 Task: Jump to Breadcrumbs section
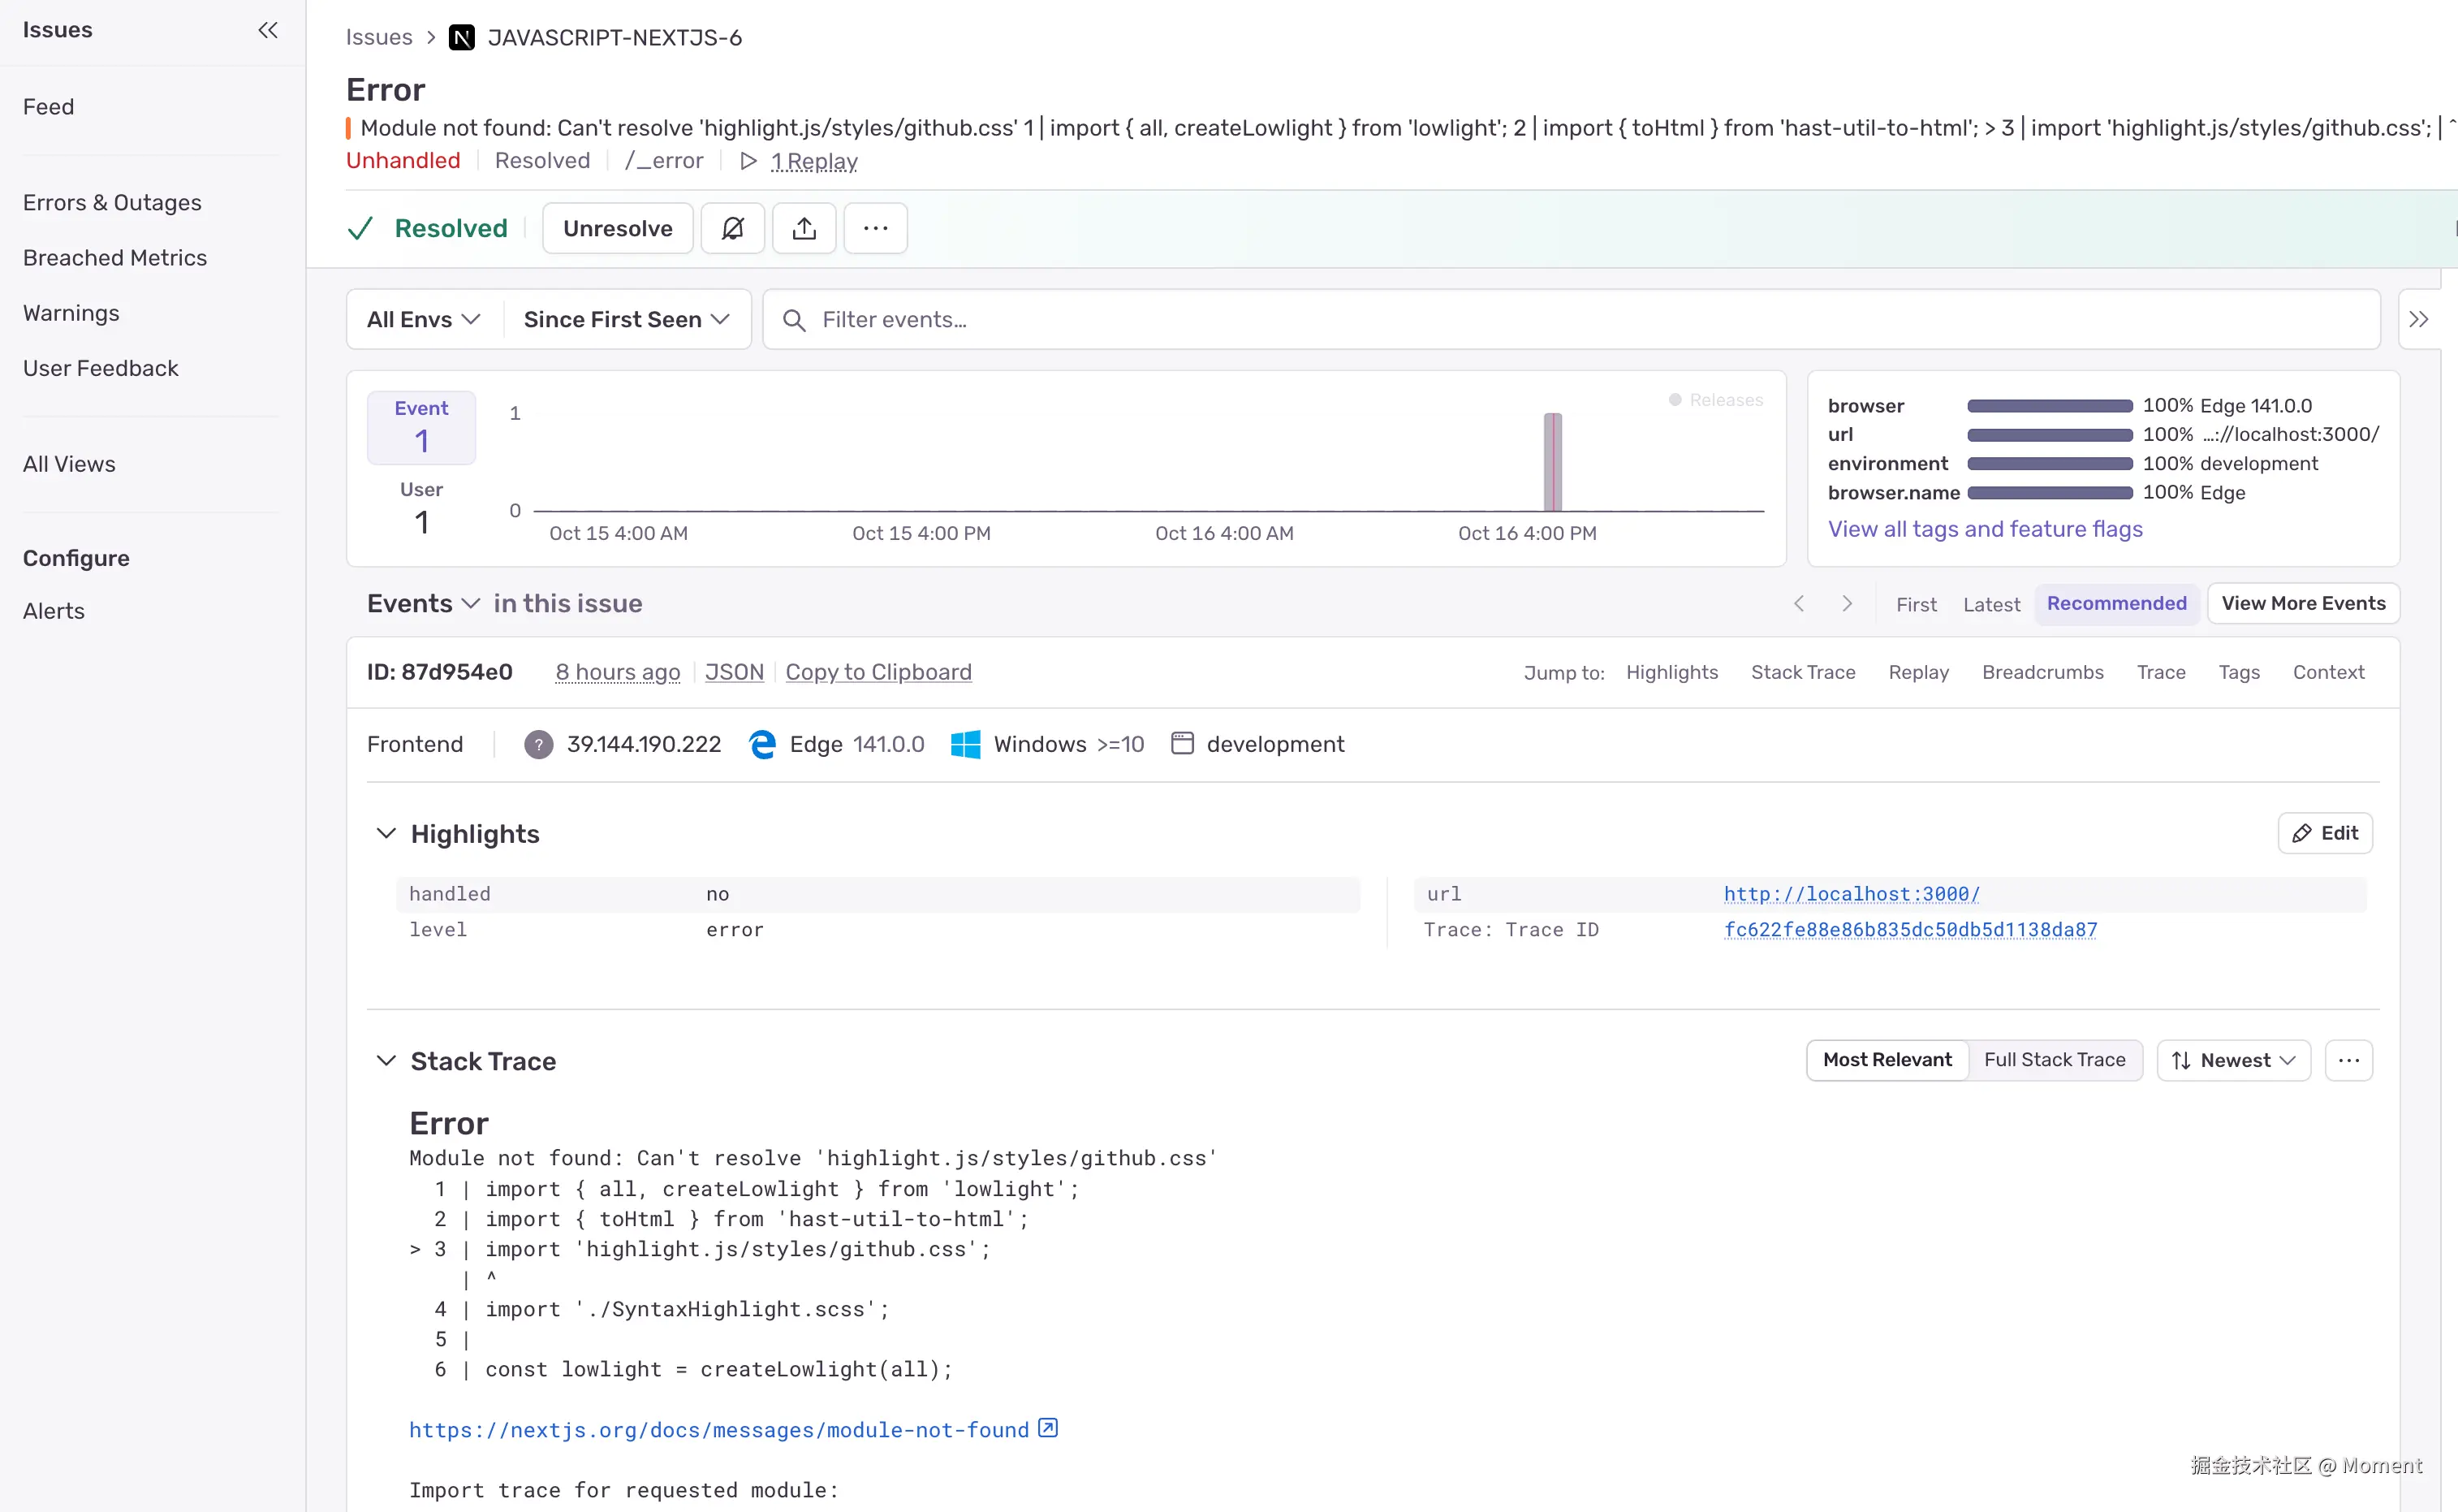2042,672
